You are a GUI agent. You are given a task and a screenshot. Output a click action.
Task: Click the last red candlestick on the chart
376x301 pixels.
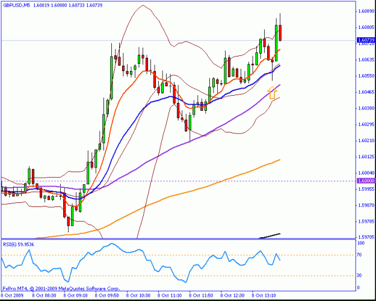280,33
